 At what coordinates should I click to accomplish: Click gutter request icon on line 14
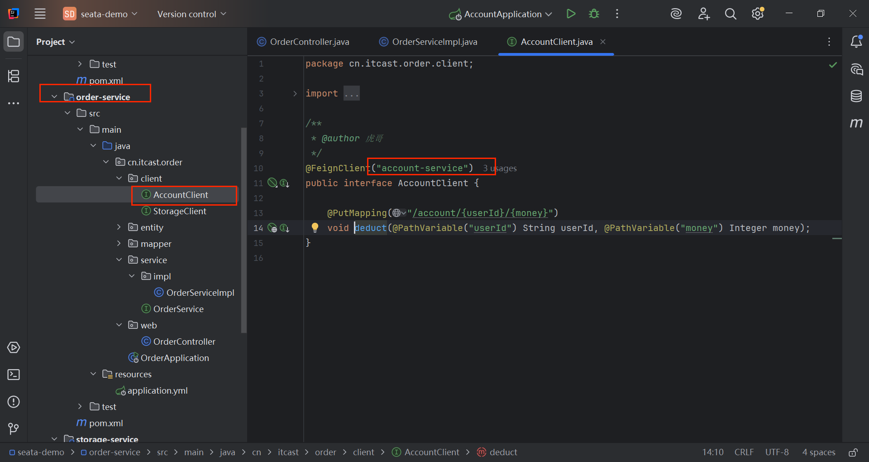click(272, 228)
